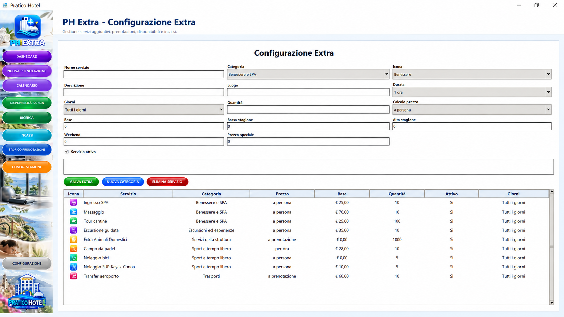Click the Transfer aeroporto row icon
Screen dimensions: 564x317
pyautogui.click(x=74, y=276)
